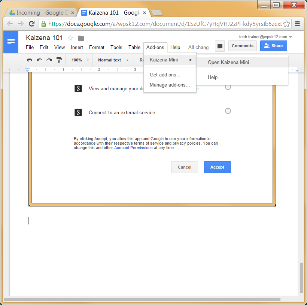307x305 pixels.
Task: Expand the tech.trainer account dropdown
Action: point(291,37)
